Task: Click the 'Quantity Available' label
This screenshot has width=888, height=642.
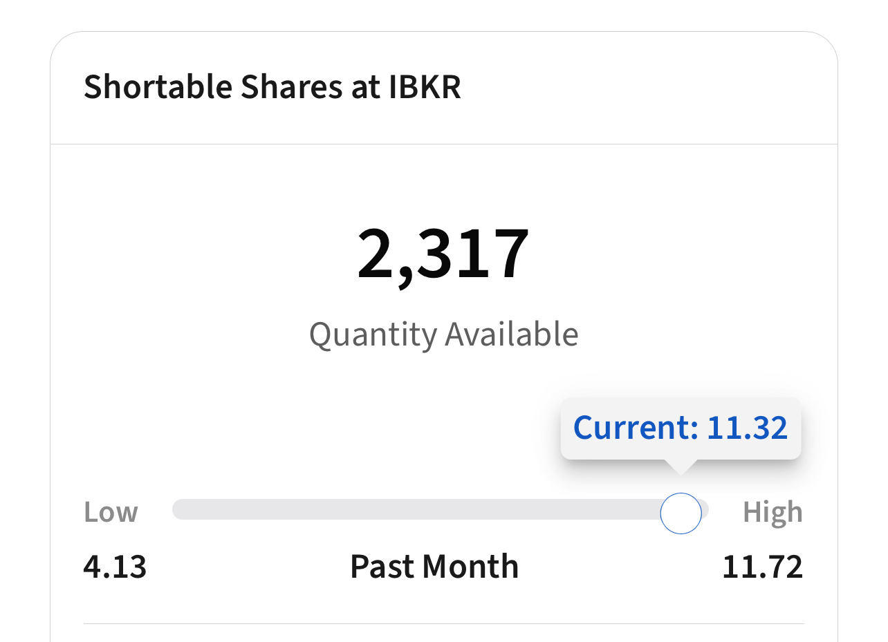Action: 443,334
